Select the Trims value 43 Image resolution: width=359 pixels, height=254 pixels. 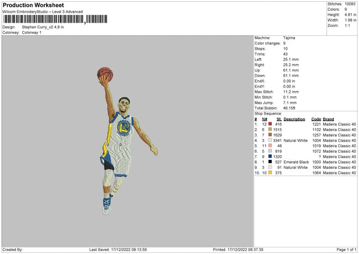click(x=285, y=54)
